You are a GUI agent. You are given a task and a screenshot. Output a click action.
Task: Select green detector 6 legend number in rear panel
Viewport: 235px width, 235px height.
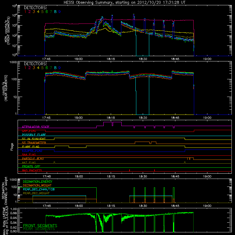[47, 68]
